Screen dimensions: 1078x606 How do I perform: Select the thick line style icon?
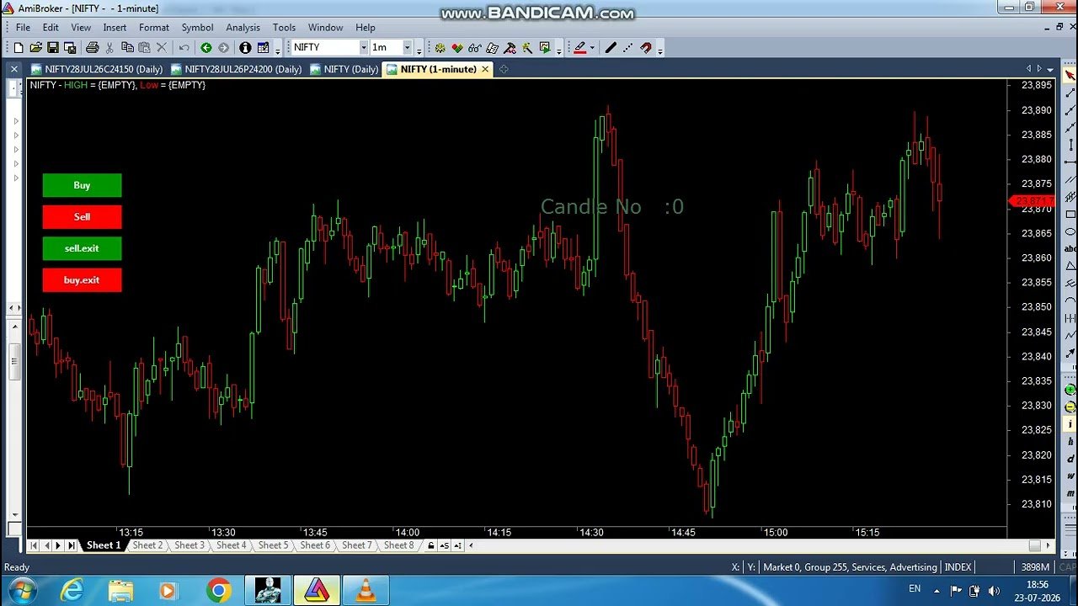(611, 48)
